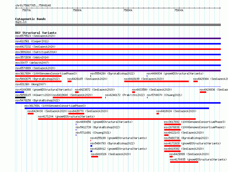The width and height of the screenshot is (228, 172).
Task: Open esv3617690 (1000GenomesConsortiumPhase3) label
Action: [46, 73]
